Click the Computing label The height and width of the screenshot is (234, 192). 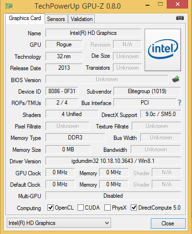click(x=29, y=208)
